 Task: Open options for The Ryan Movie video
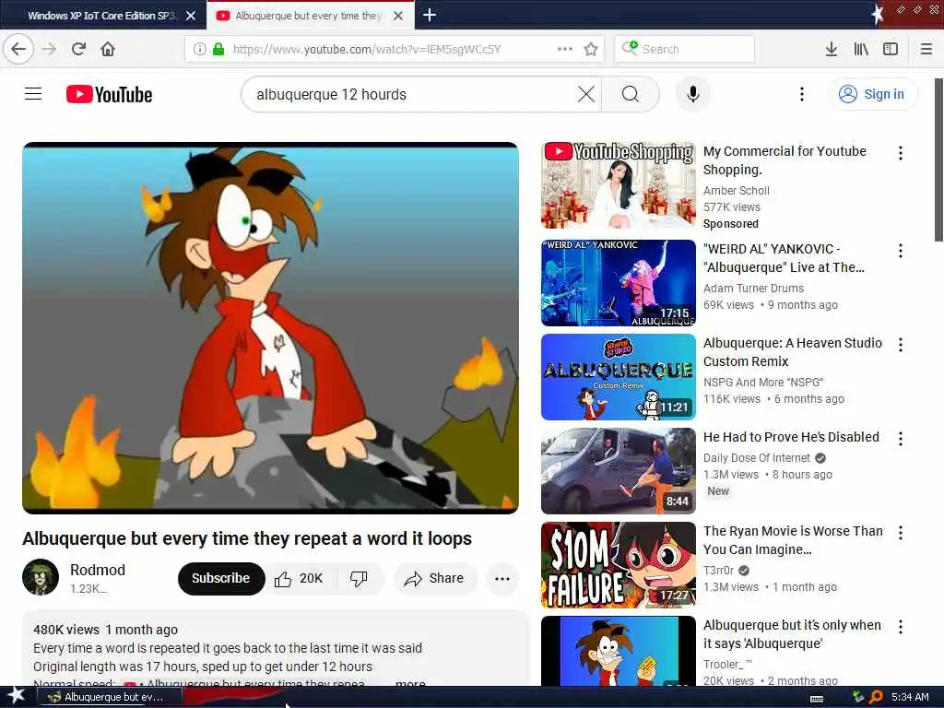click(900, 532)
